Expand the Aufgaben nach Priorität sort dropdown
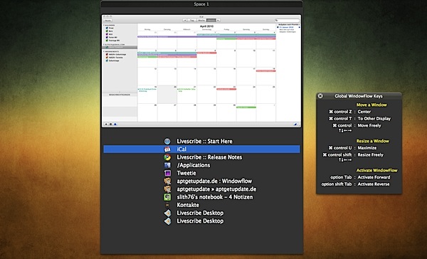The image size is (427, 259). (x=288, y=24)
